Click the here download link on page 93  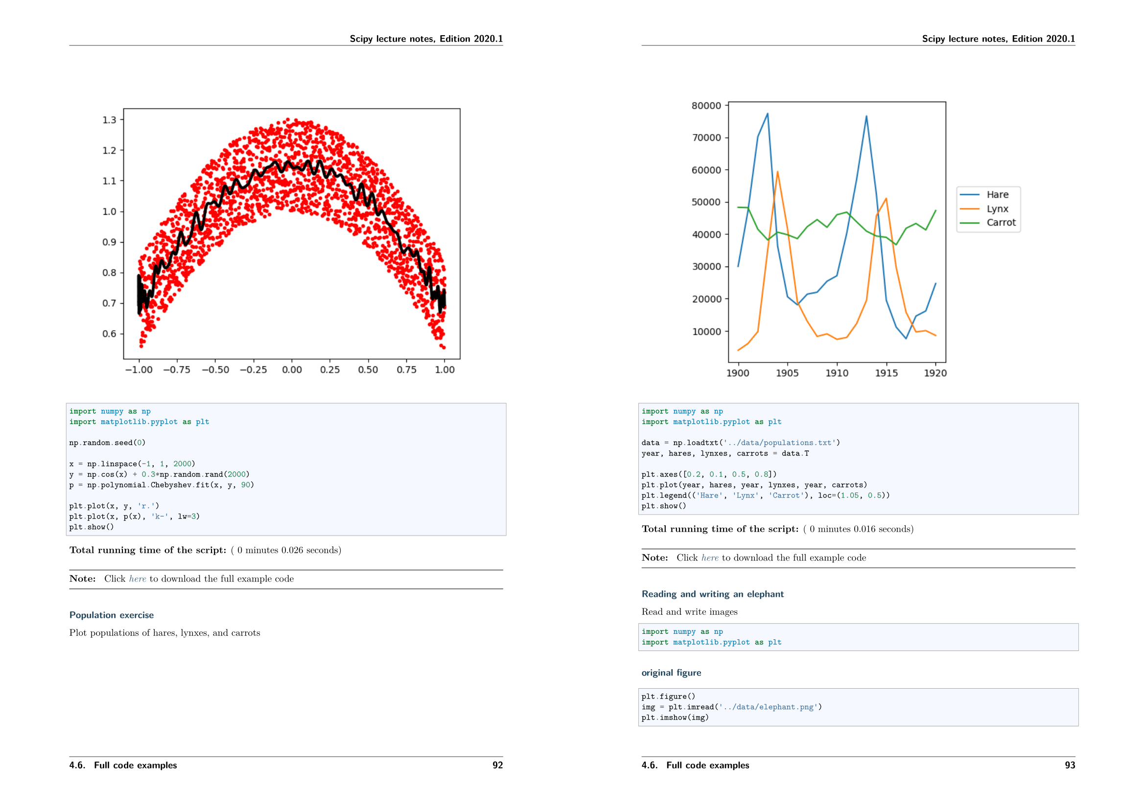click(x=710, y=558)
